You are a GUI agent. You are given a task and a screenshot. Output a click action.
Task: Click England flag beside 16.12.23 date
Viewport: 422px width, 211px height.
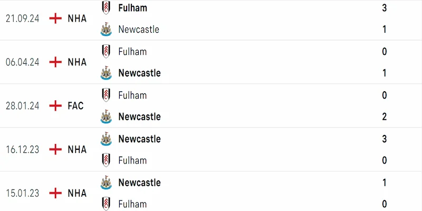55,150
